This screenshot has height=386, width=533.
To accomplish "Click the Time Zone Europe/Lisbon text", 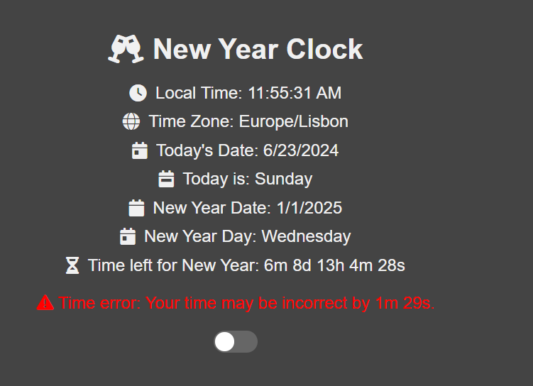I will coord(248,122).
